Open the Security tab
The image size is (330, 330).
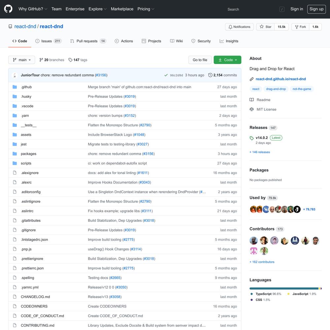click(x=201, y=41)
